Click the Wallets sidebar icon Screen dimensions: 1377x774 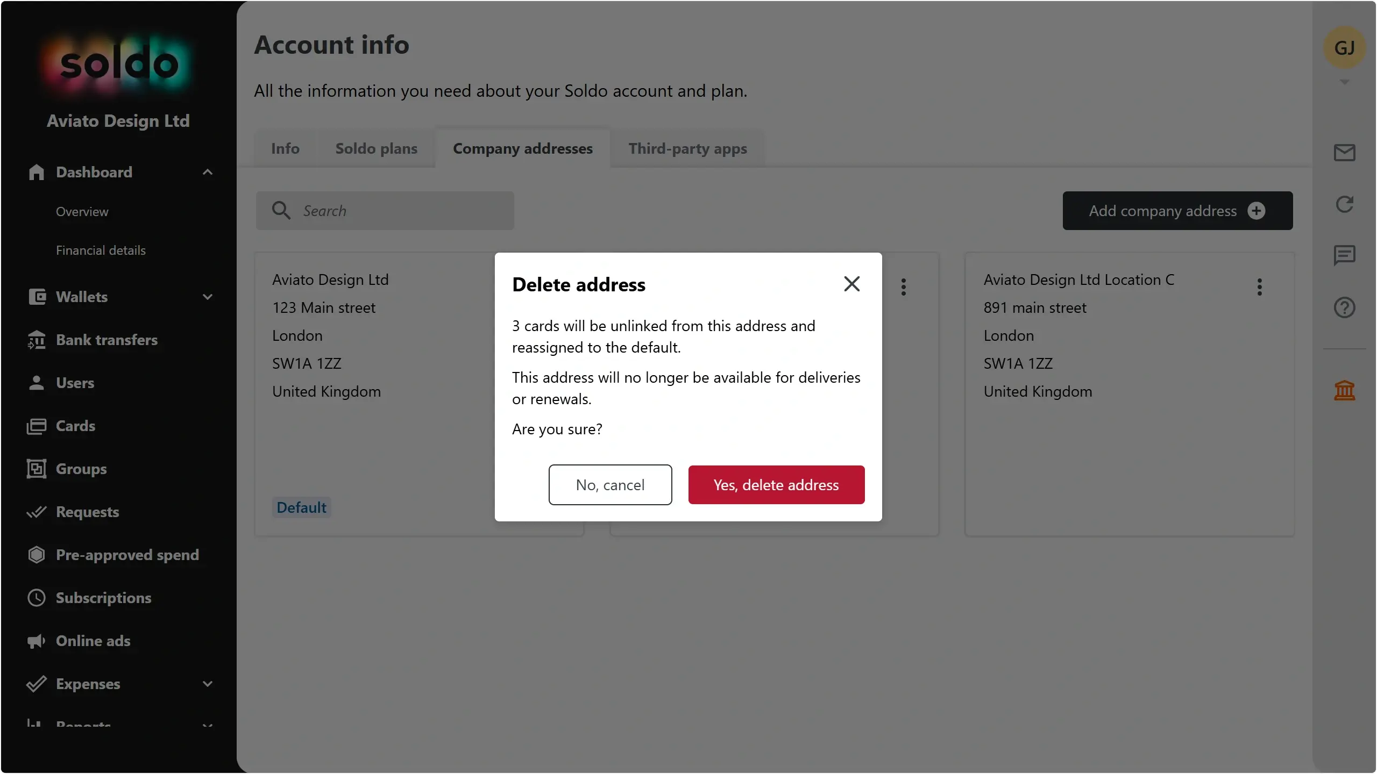point(37,297)
